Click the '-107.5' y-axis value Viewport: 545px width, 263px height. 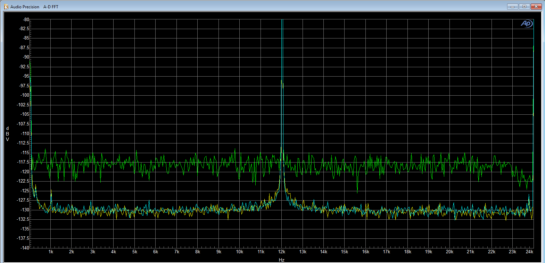coord(23,124)
